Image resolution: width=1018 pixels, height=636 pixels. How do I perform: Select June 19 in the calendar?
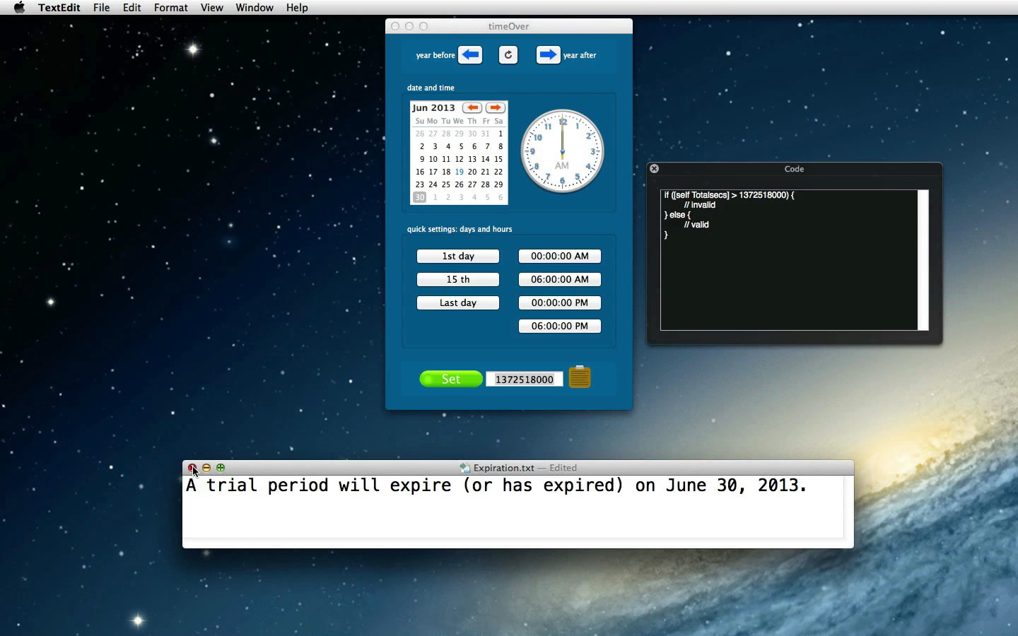tap(460, 172)
